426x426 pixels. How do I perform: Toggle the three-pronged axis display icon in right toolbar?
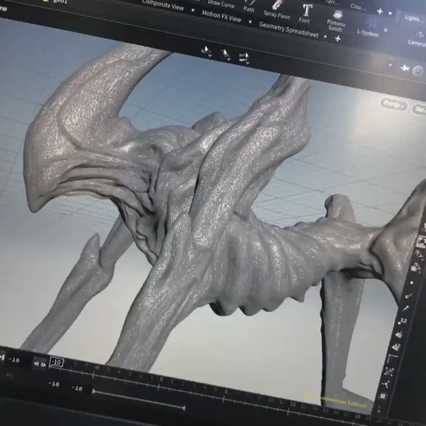pyautogui.click(x=386, y=383)
